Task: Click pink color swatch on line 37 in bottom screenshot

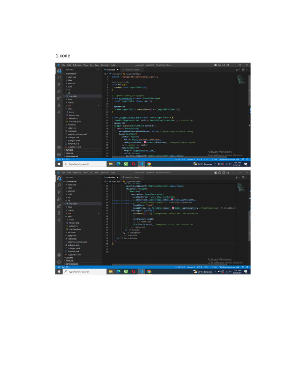Action: (x=173, y=208)
